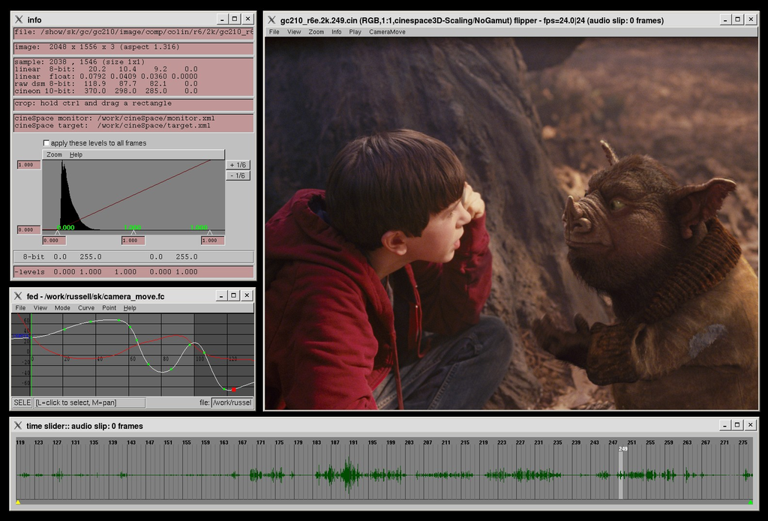
Task: Click the X icon of the time slider window
Action: coord(18,426)
